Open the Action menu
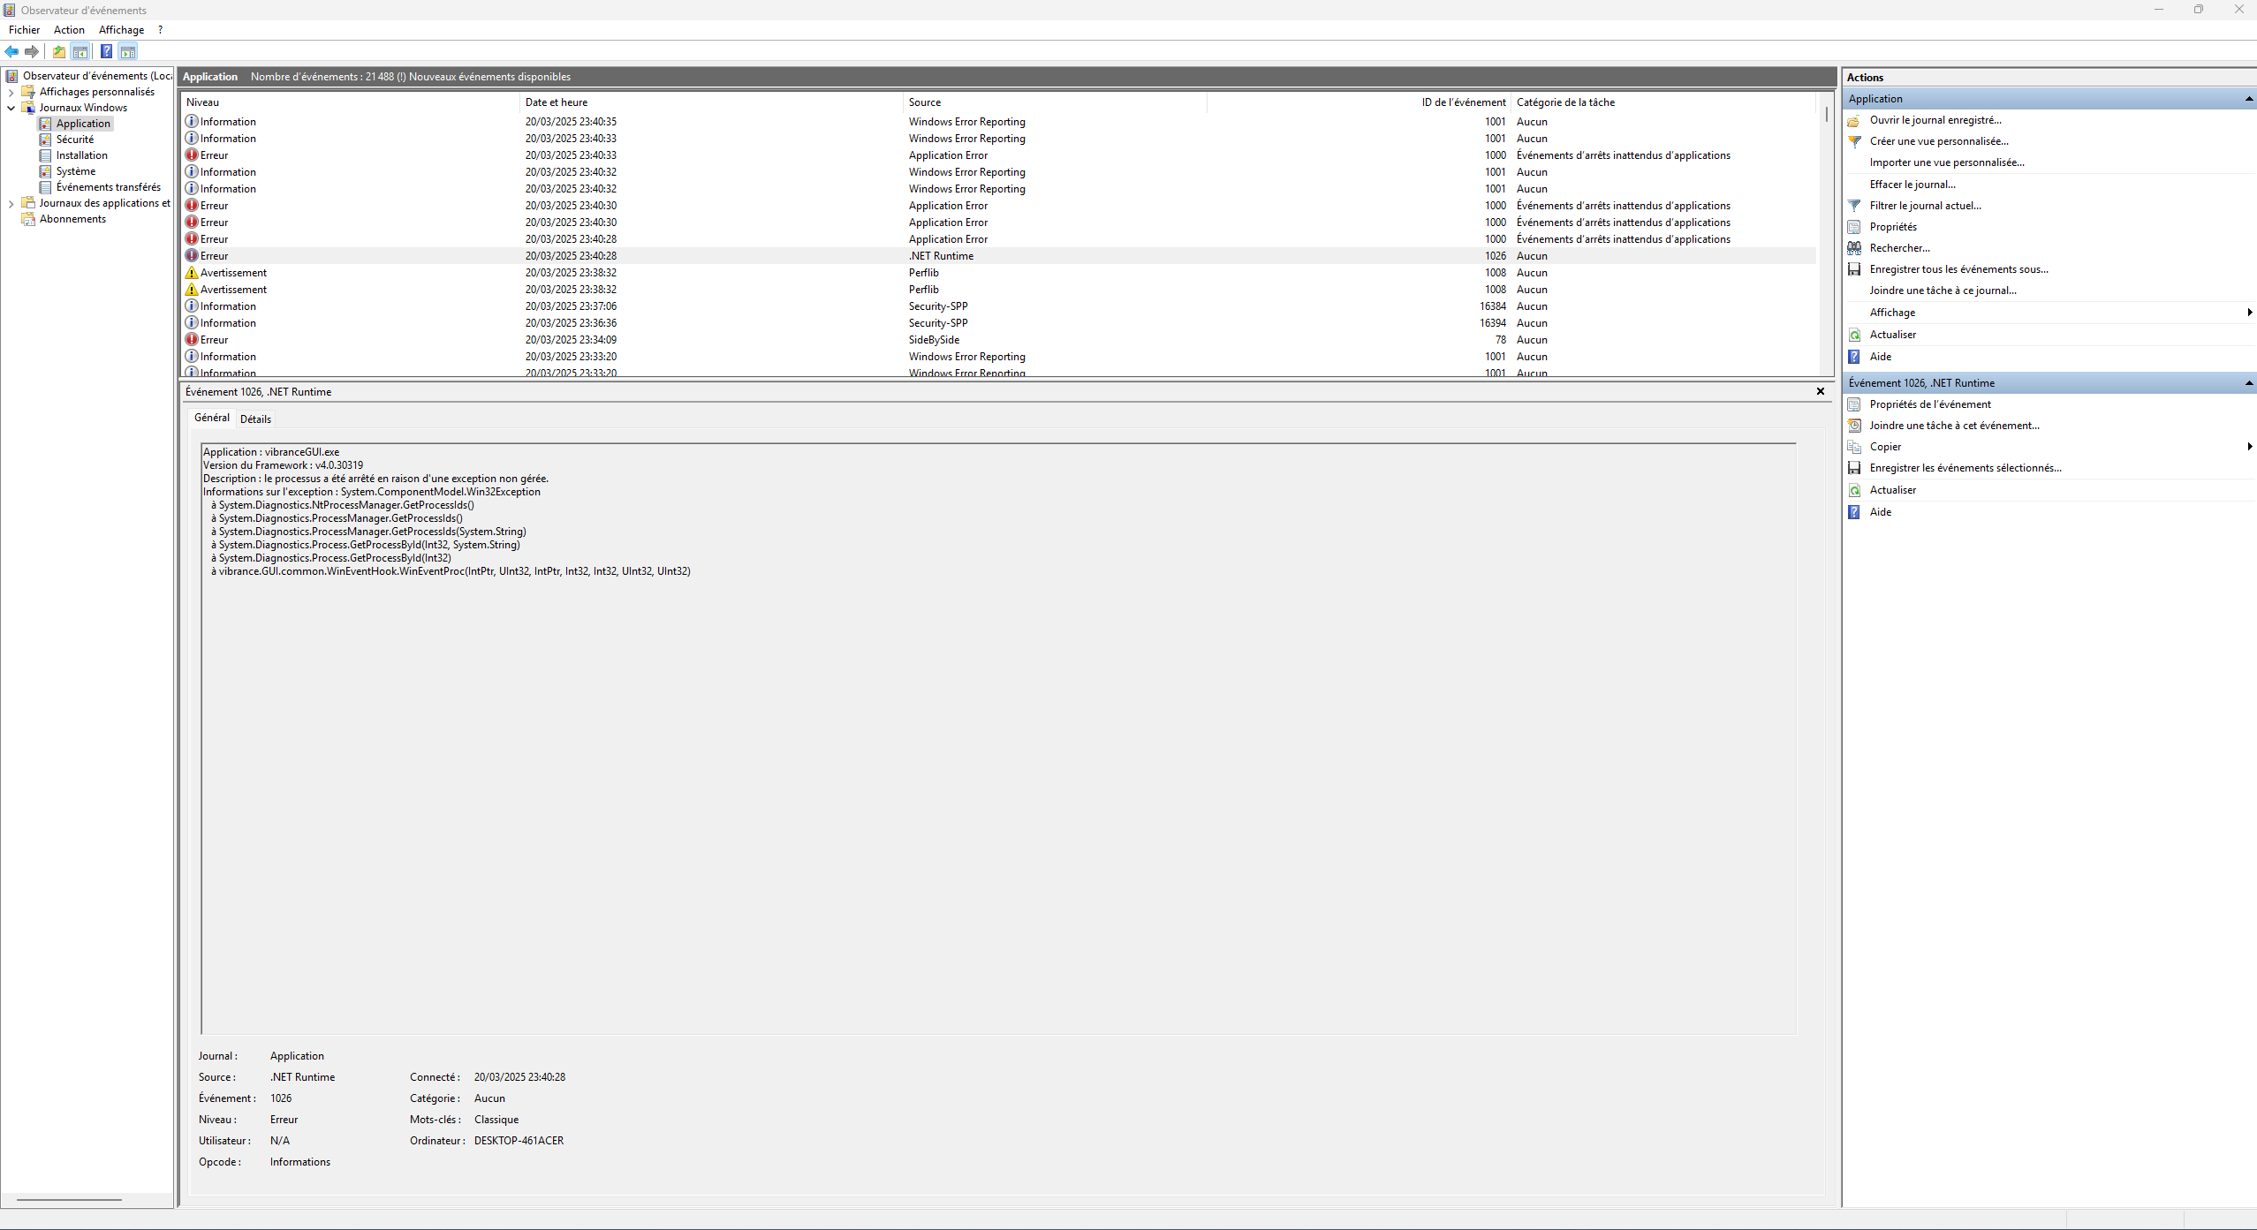 coord(69,30)
